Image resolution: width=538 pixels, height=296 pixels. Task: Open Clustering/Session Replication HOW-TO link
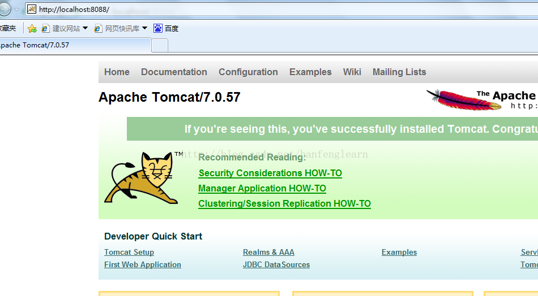point(284,203)
